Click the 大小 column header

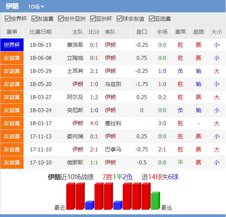(x=216, y=32)
